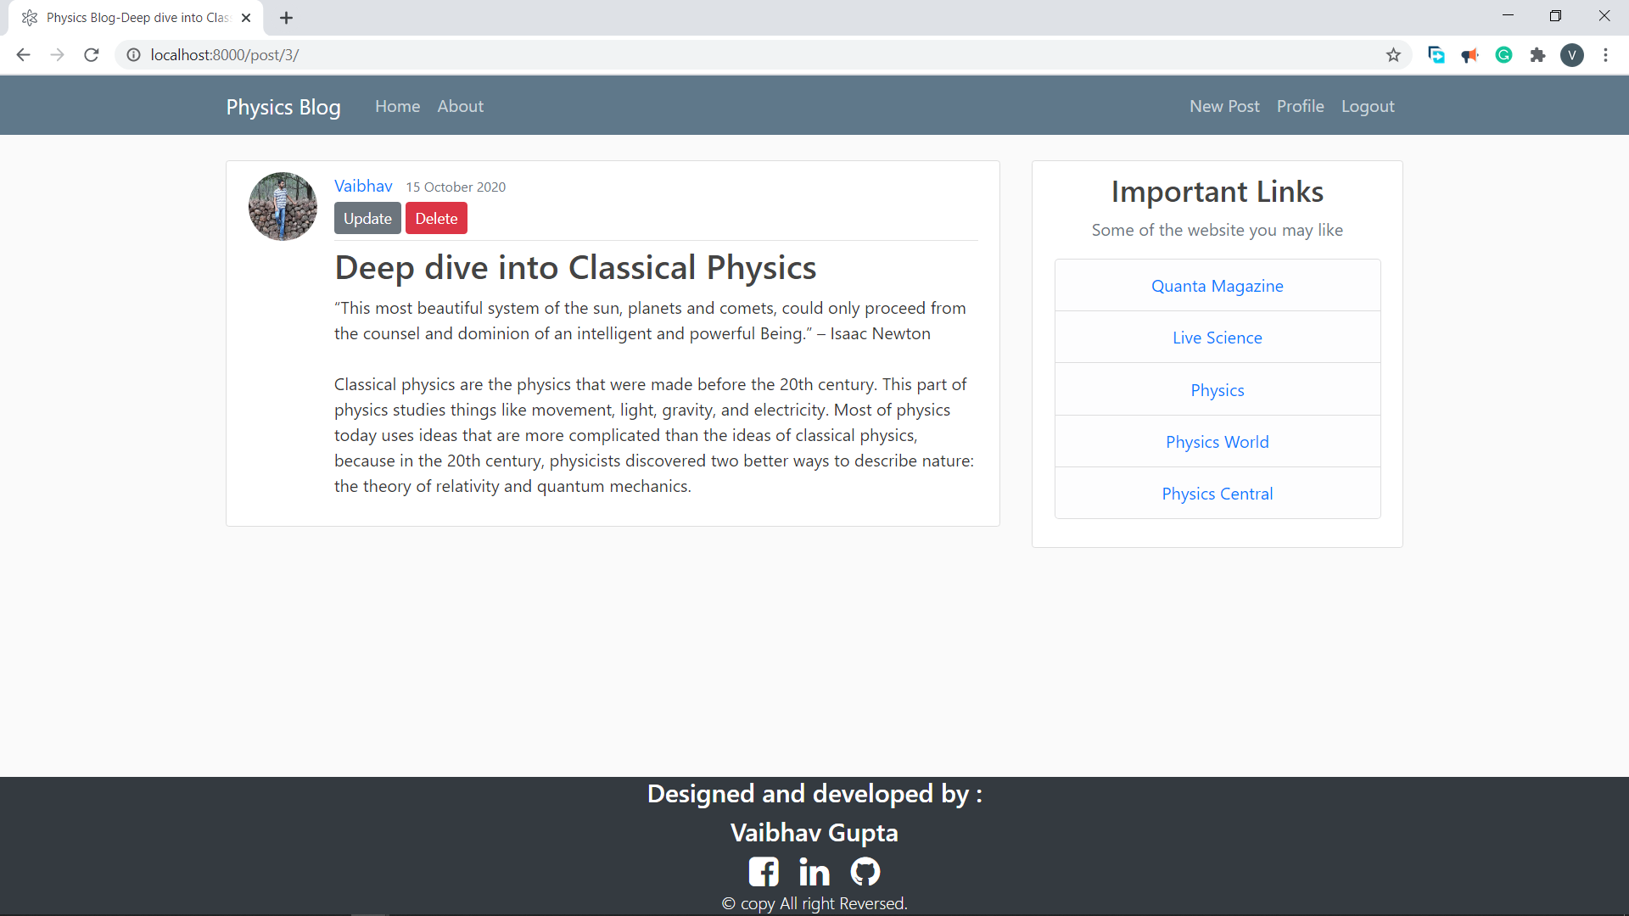Open the Quanta Magazine link
The image size is (1629, 916).
click(1217, 286)
